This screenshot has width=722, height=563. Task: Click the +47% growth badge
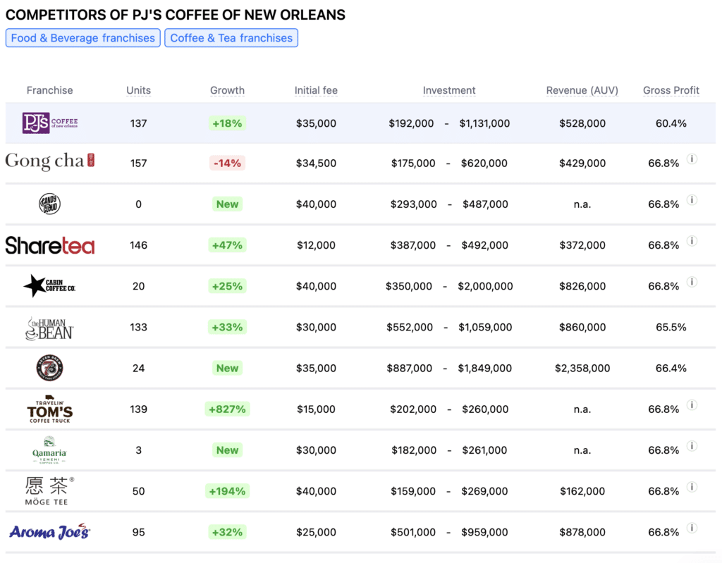pyautogui.click(x=227, y=245)
